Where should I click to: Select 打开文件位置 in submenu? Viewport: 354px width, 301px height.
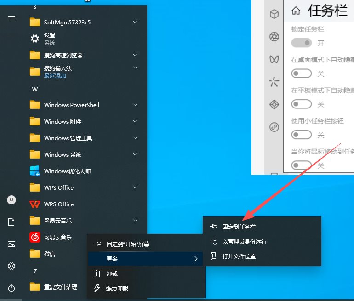(x=262, y=256)
